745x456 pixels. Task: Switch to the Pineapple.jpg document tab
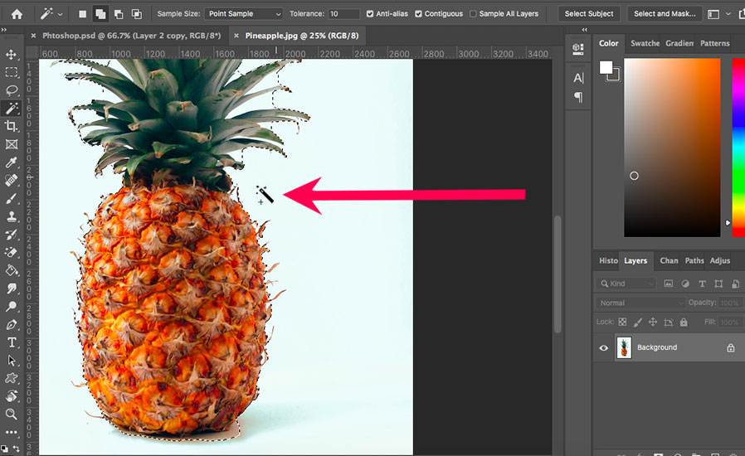coord(302,36)
